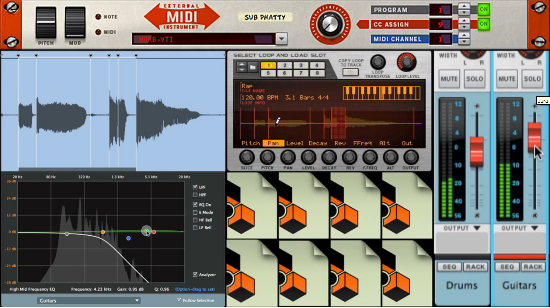This screenshot has height=308, width=550.
Task: Click the Output knob
Action: [410, 157]
